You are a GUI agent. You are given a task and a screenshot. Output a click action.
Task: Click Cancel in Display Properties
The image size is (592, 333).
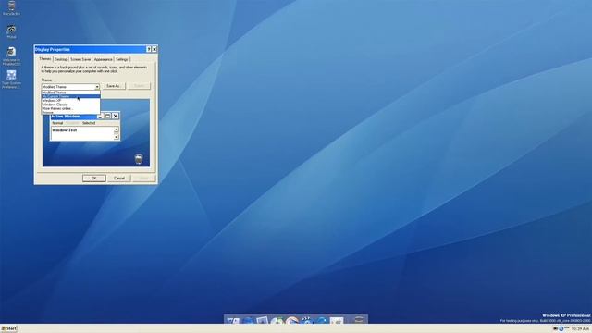pos(119,179)
